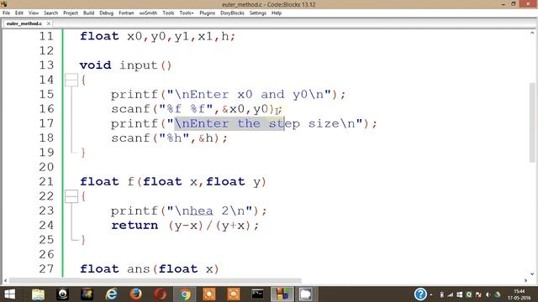Viewport: 538px width, 302px height.
Task: Open the Edit menu
Action: tap(18, 13)
